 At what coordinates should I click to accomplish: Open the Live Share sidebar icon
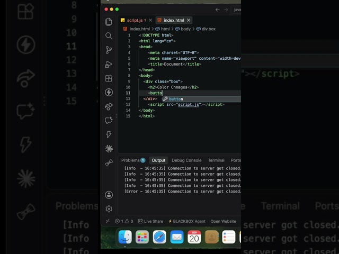coord(109,106)
